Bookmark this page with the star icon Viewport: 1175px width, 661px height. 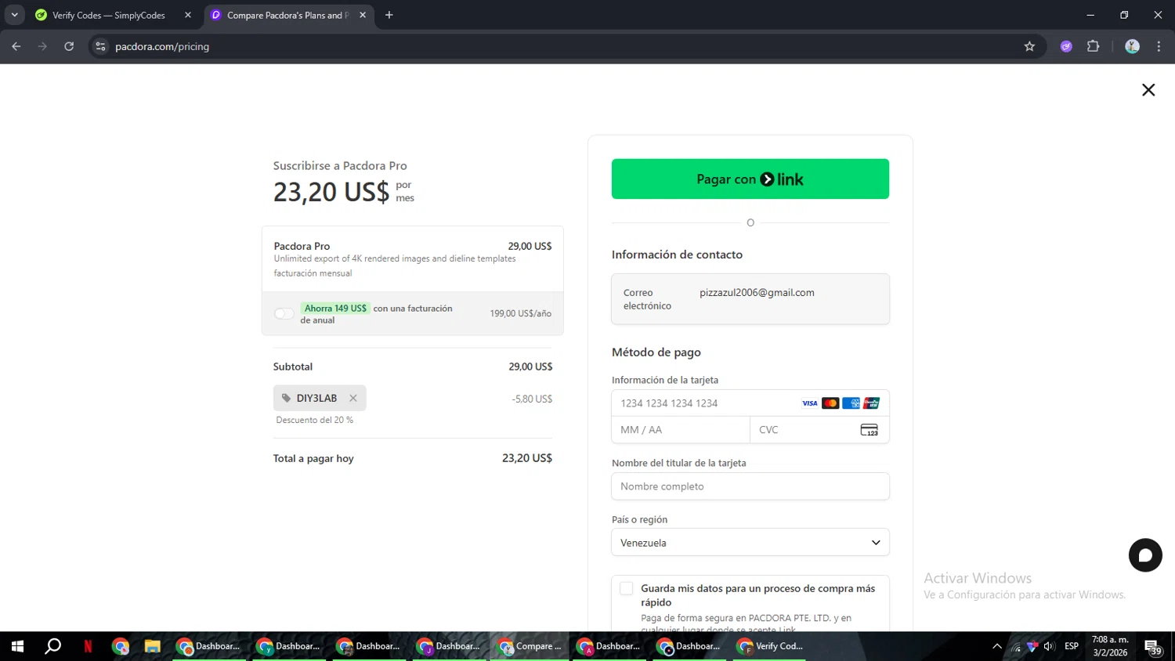click(1029, 46)
